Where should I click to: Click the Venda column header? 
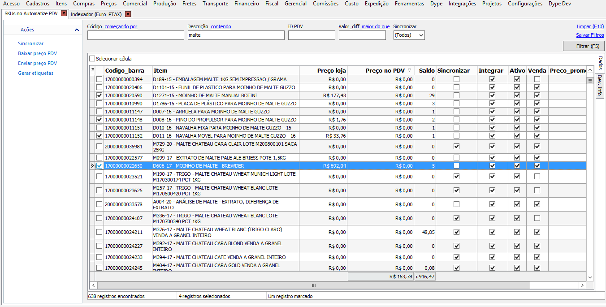[537, 70]
